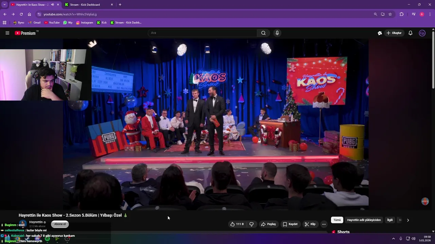Save video using Kaydet button
435x244 pixels.
coord(290,224)
